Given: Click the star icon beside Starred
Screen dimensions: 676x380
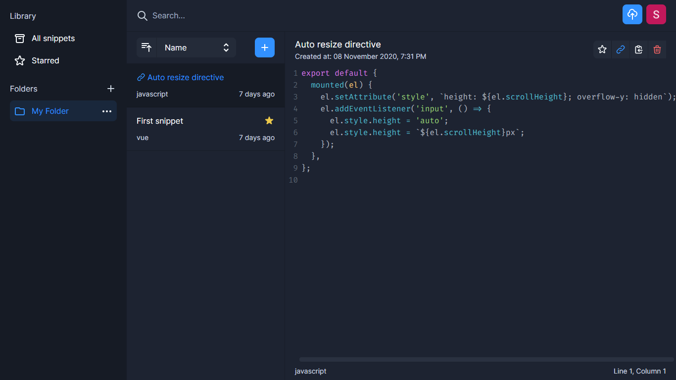Looking at the screenshot, I should pos(20,61).
